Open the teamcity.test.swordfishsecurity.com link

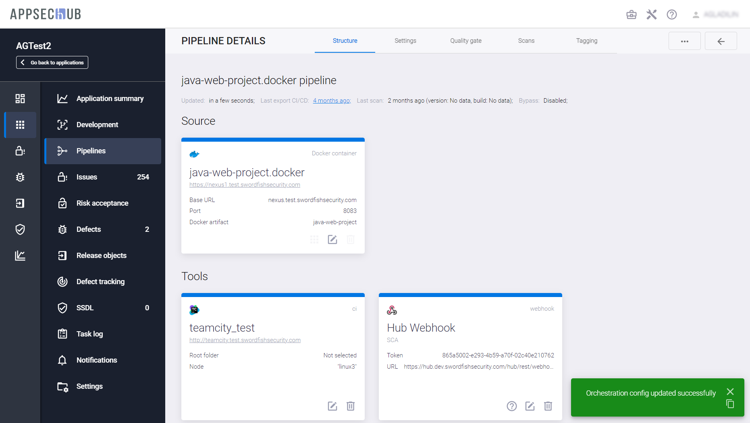tap(245, 340)
